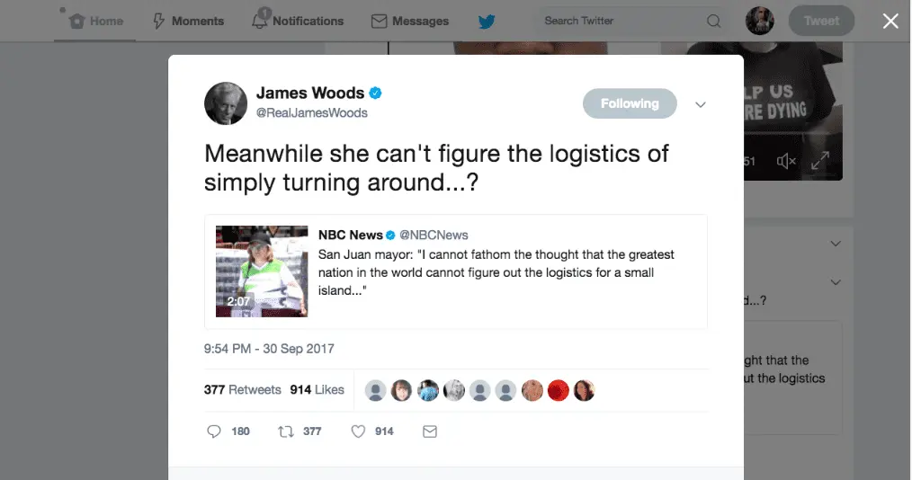This screenshot has height=480, width=912.
Task: Like the tweet with heart icon
Action: point(358,431)
